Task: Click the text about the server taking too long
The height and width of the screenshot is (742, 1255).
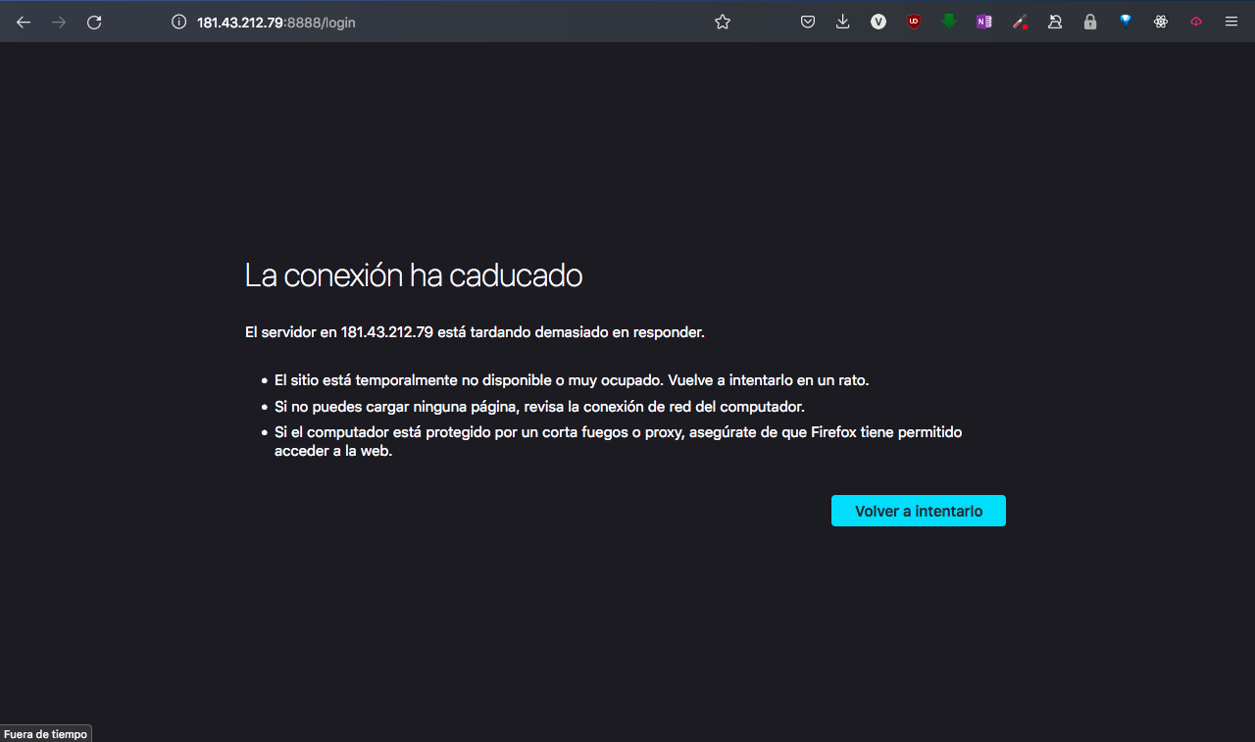Action: (475, 332)
